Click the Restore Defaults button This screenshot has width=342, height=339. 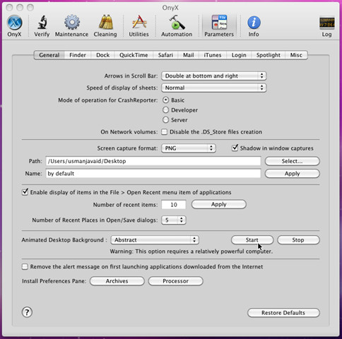pyautogui.click(x=283, y=313)
